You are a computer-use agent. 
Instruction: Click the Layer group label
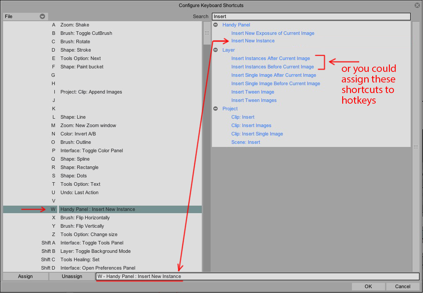pyautogui.click(x=228, y=50)
